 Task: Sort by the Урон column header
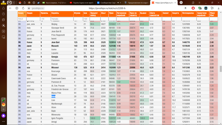pyautogui.click(x=112, y=14)
